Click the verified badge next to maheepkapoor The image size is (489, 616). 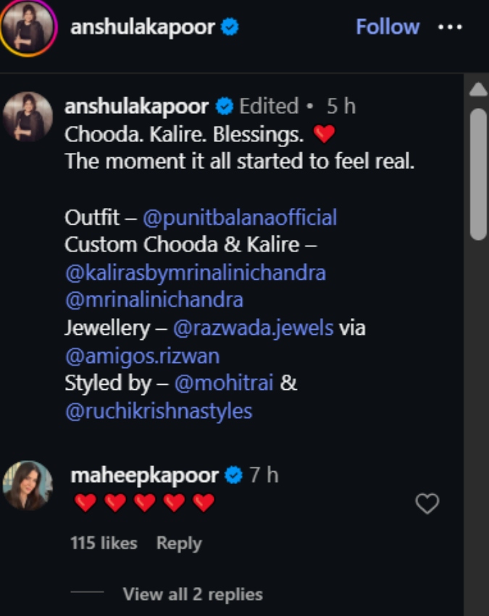(234, 475)
